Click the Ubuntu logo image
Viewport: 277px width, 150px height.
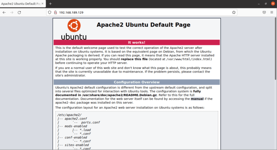coord(74,30)
